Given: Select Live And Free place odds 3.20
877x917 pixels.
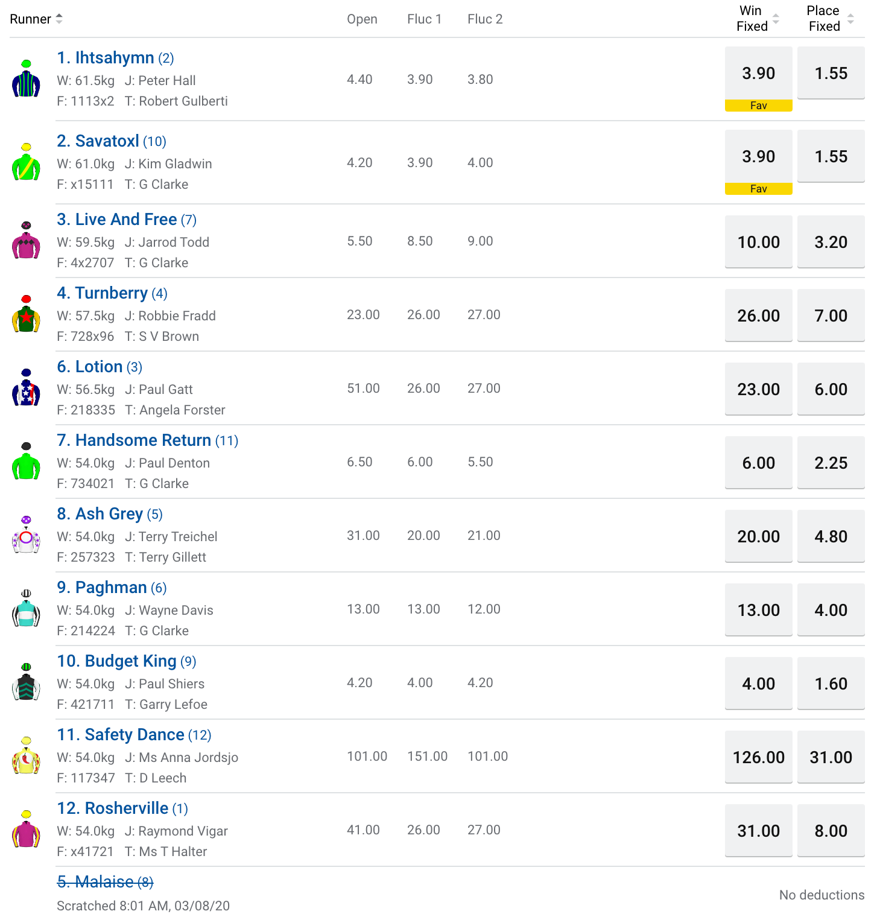Looking at the screenshot, I should 831,242.
